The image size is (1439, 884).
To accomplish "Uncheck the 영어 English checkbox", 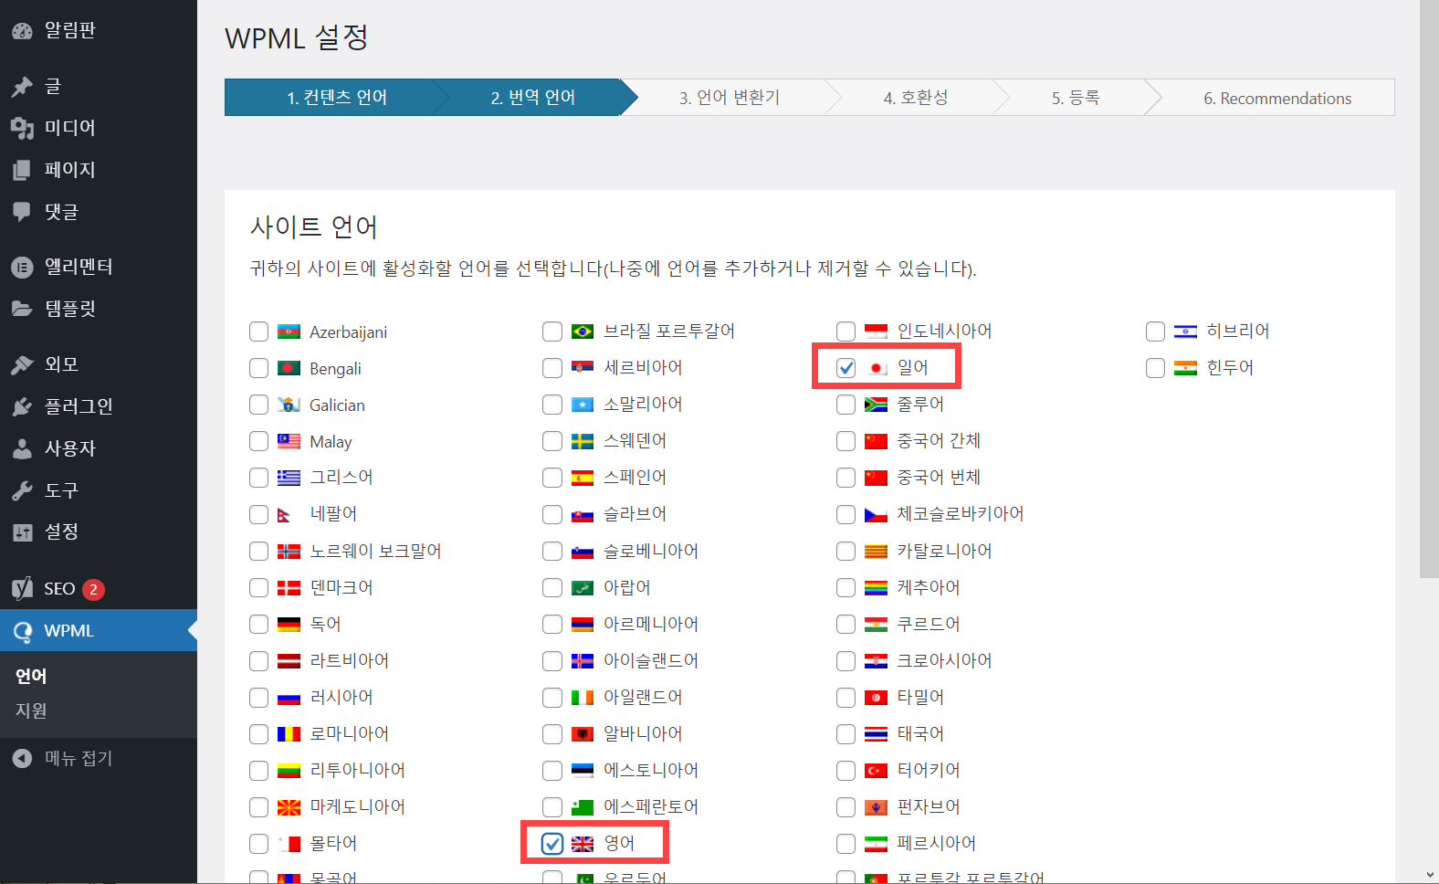I will pos(552,844).
